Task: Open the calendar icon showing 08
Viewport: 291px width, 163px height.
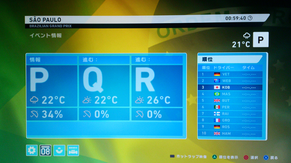Action: pyautogui.click(x=45, y=150)
